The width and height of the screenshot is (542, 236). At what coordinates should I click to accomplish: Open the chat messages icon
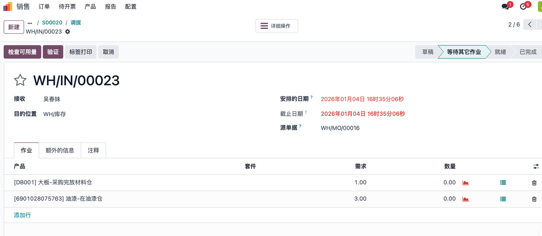(505, 7)
